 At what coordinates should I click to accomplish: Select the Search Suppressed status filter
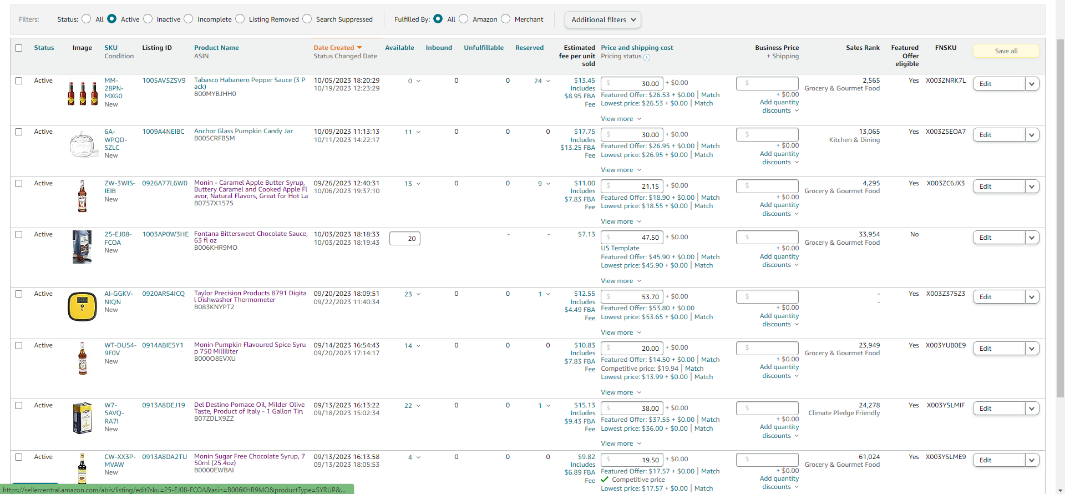coord(307,19)
